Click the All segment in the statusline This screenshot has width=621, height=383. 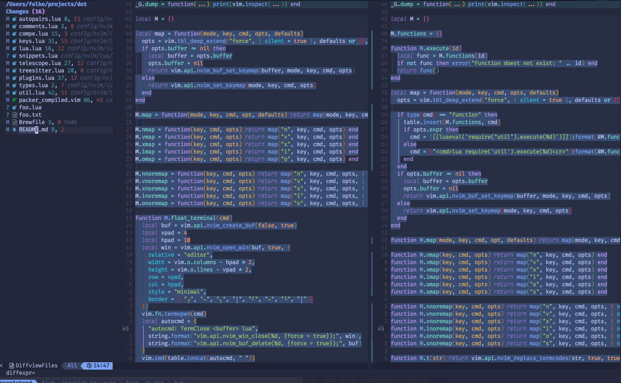click(x=72, y=365)
